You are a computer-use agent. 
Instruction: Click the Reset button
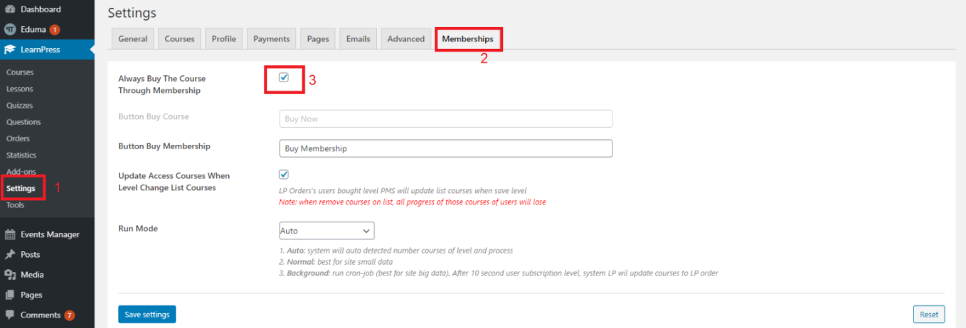coord(929,315)
